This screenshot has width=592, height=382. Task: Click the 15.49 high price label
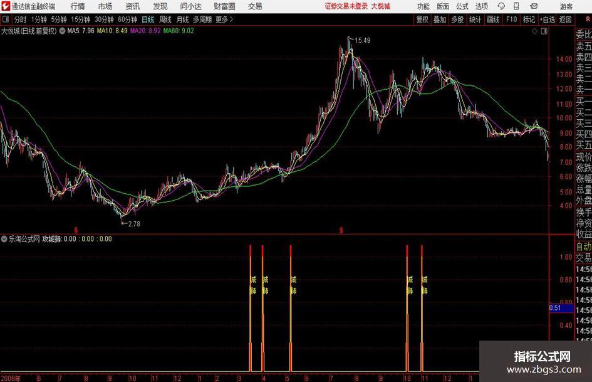coord(363,40)
